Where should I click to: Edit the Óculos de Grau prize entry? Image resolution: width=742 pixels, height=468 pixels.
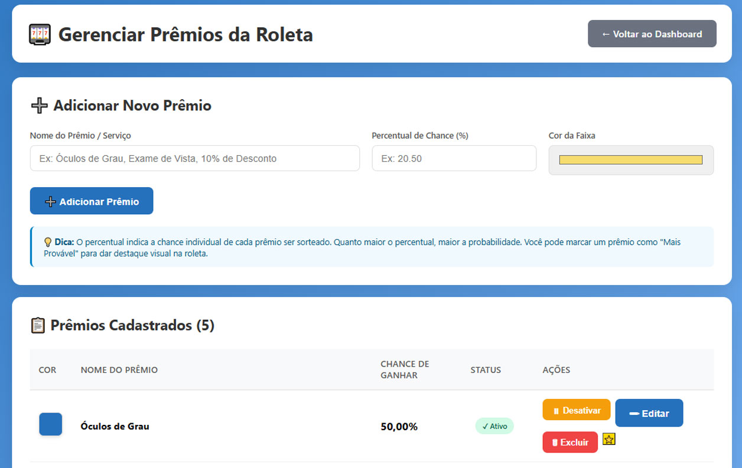click(649, 413)
